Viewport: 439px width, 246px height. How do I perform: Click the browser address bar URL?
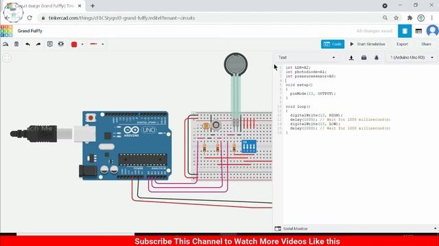tap(121, 18)
